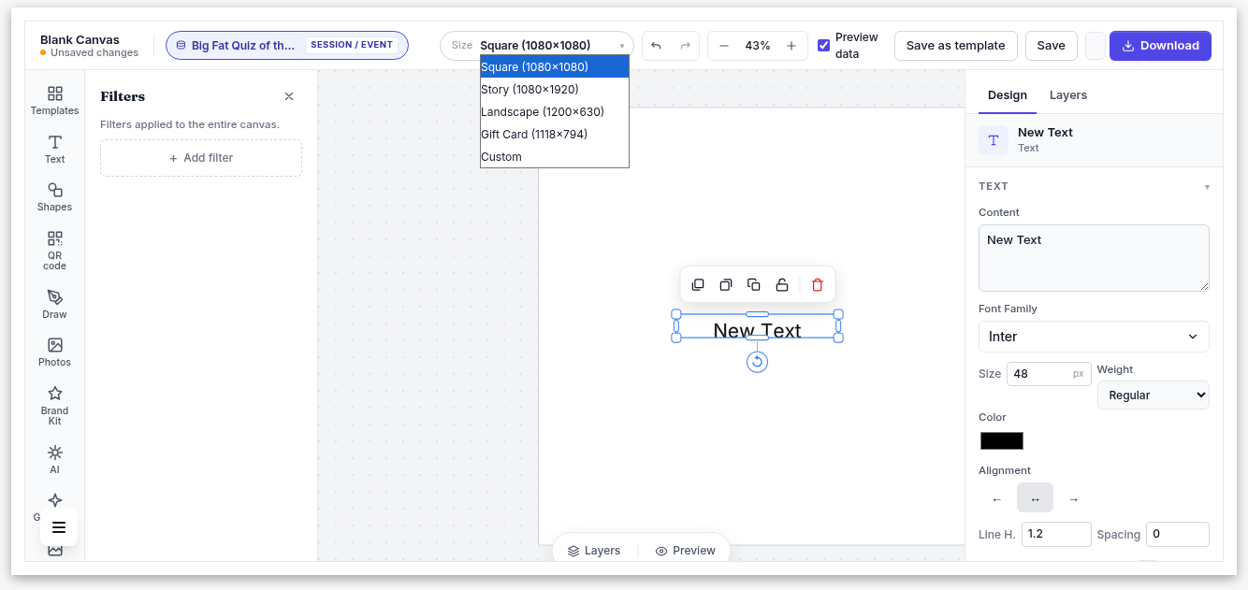The image size is (1248, 590).
Task: Open the Big Fat Quiz session/event selector
Action: (x=287, y=45)
